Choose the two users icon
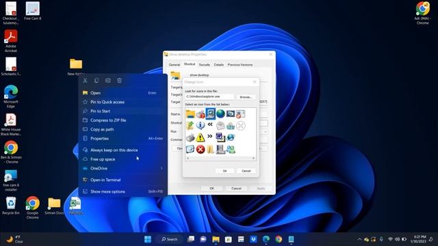This screenshot has height=246, width=438. click(231, 149)
